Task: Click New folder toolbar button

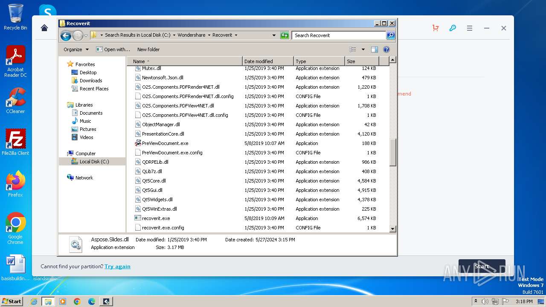Action: pyautogui.click(x=148, y=49)
